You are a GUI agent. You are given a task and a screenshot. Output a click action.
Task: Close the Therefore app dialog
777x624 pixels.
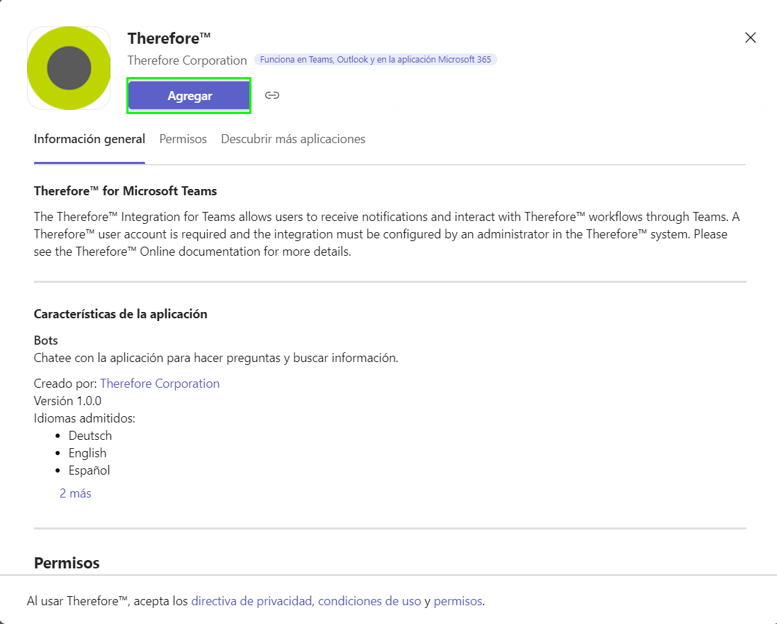click(x=750, y=38)
